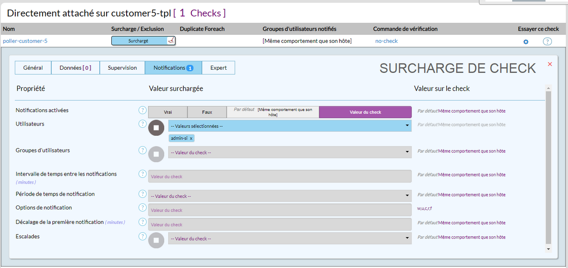This screenshot has height=268, width=568.
Task: Expand the Période de temps de notification dropdown
Action: 280,196
